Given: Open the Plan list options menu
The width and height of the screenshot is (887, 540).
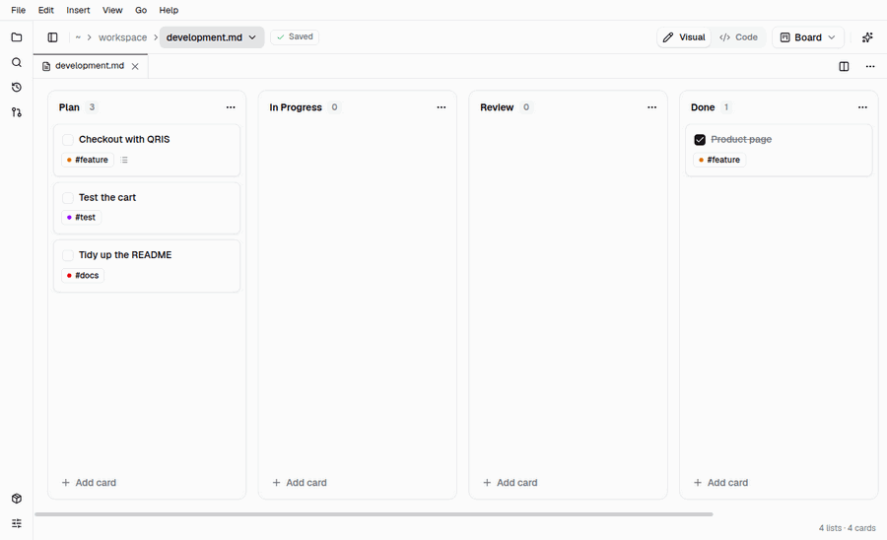Looking at the screenshot, I should (x=231, y=107).
